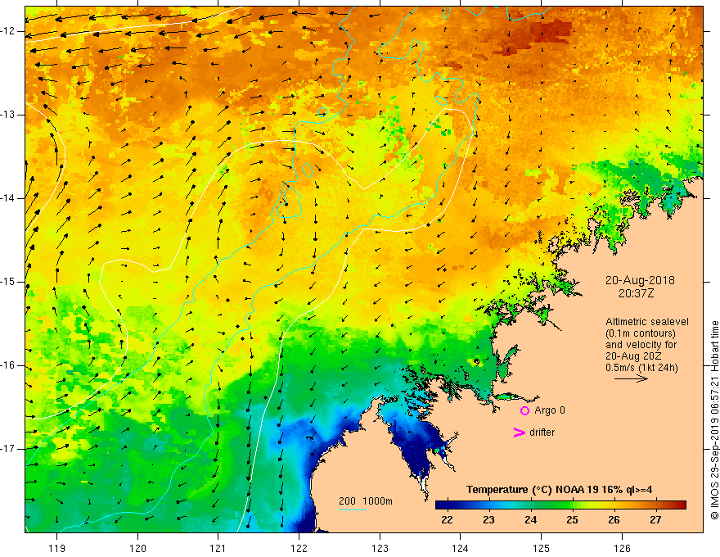Click the 0.5m/s velocity scale arrow
Screen dimensions: 720x557
click(x=631, y=378)
